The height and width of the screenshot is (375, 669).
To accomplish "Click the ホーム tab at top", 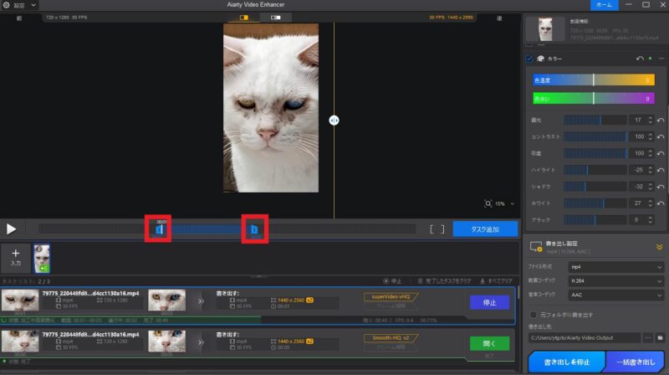I will 607,5.
